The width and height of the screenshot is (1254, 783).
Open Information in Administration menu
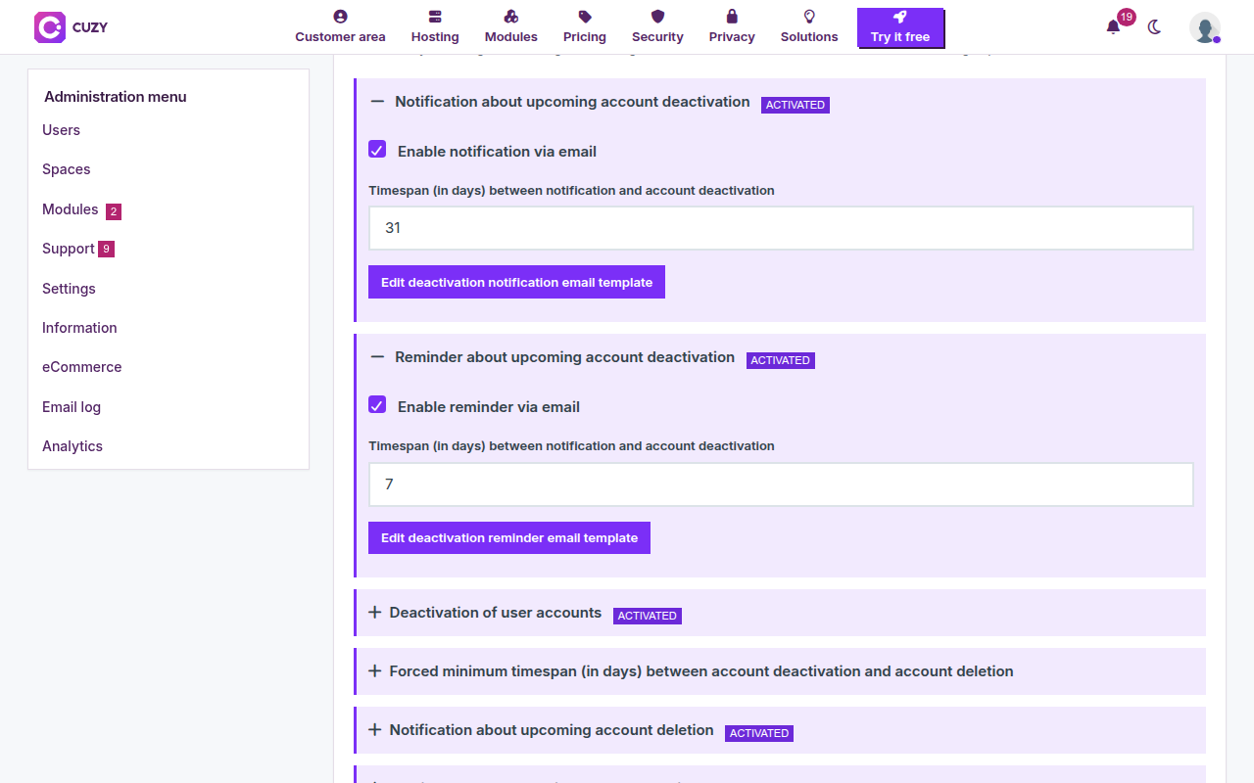[x=79, y=328]
